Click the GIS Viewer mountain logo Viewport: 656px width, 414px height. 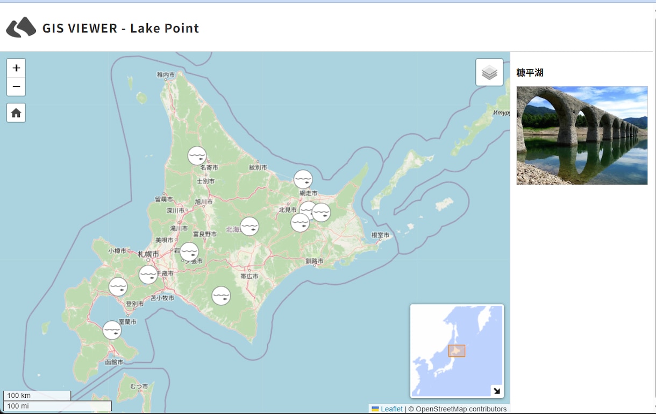coord(21,27)
